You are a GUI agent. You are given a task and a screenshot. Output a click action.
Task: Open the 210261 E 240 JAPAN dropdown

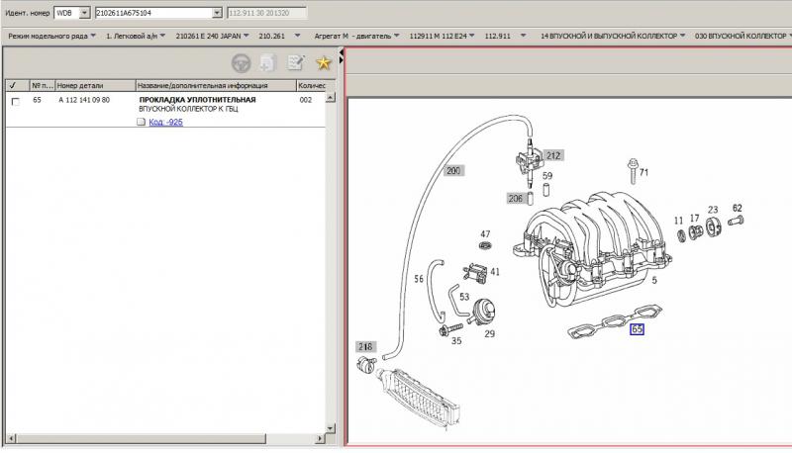pos(212,36)
